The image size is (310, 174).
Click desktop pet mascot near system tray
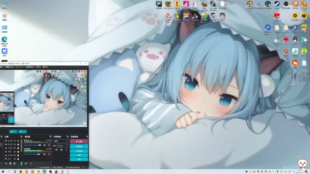(302, 162)
